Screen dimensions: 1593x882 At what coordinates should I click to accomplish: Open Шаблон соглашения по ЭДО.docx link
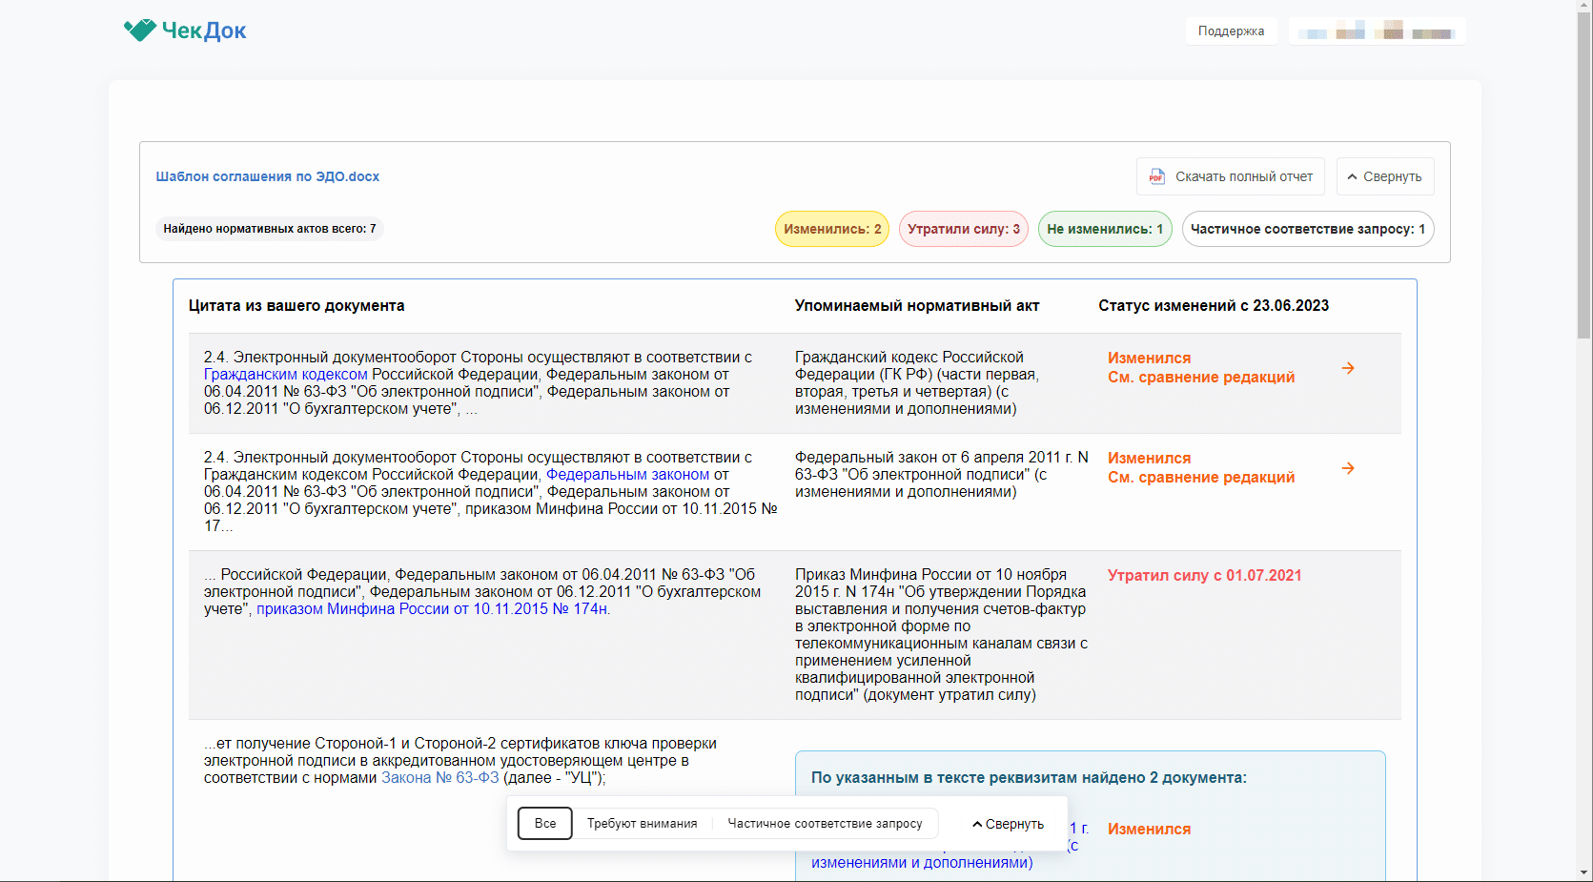click(x=268, y=176)
